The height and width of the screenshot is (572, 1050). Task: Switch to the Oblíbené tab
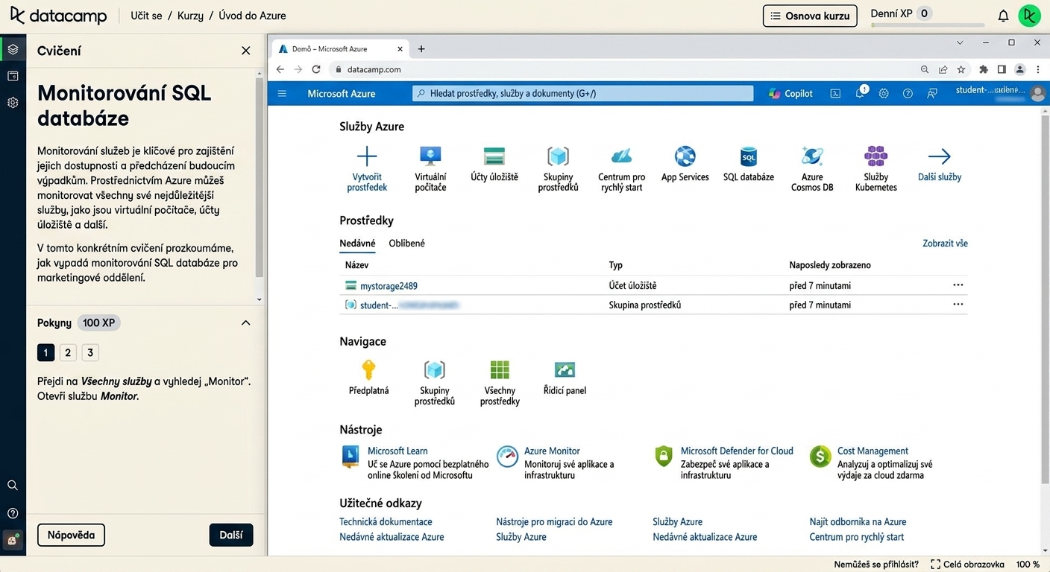pyautogui.click(x=407, y=244)
